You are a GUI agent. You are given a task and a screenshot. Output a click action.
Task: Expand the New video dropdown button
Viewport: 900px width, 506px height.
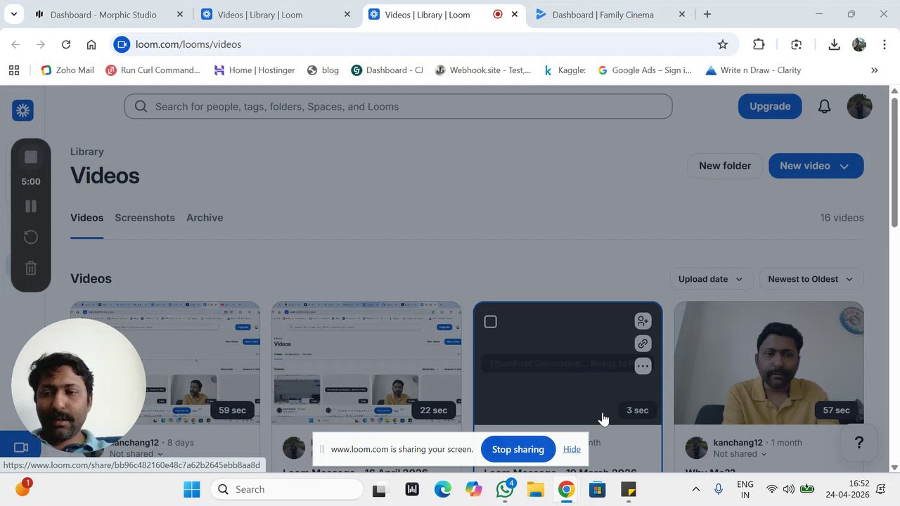[816, 166]
